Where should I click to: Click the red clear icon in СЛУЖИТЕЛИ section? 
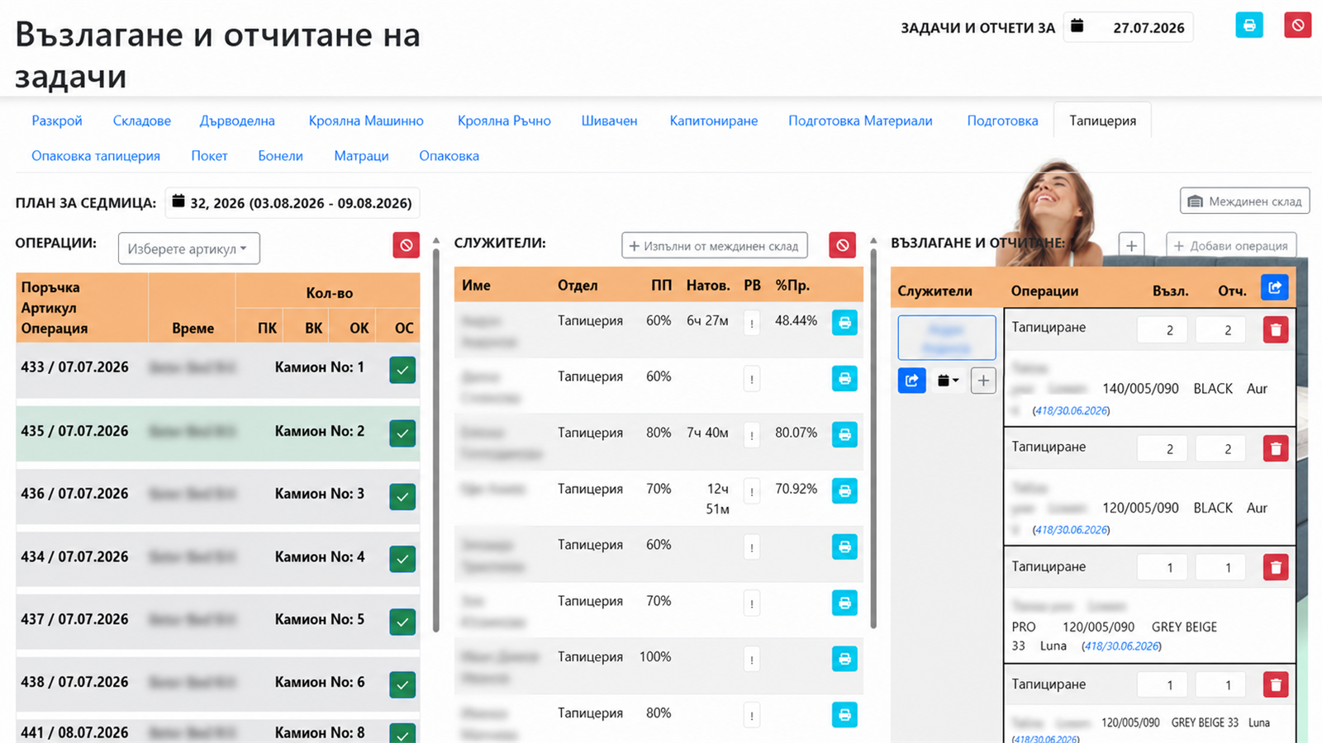pyautogui.click(x=842, y=245)
